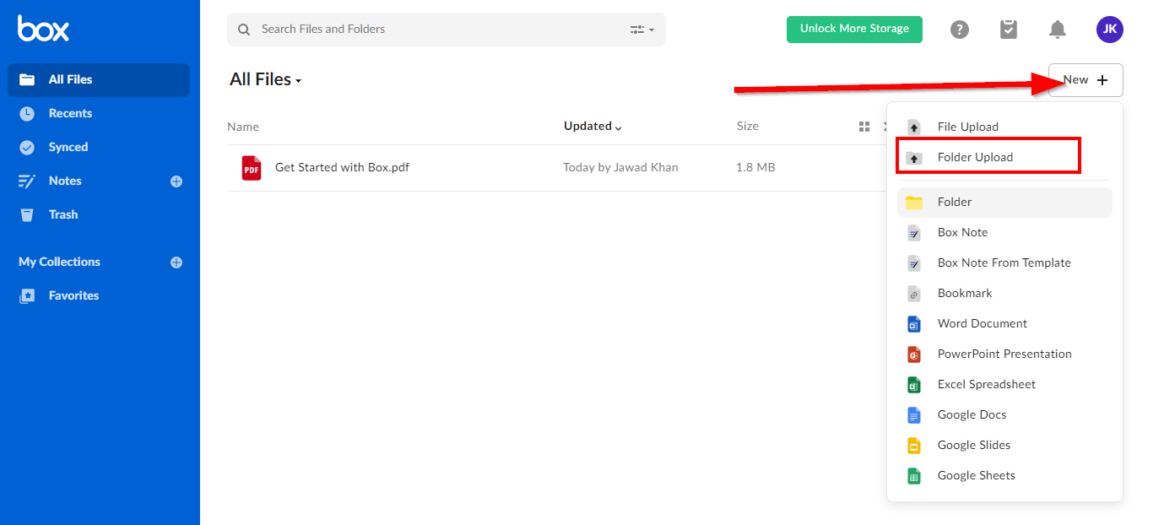Viewport: 1164px width, 525px height.
Task: Click the Word document icon
Action: 914,324
